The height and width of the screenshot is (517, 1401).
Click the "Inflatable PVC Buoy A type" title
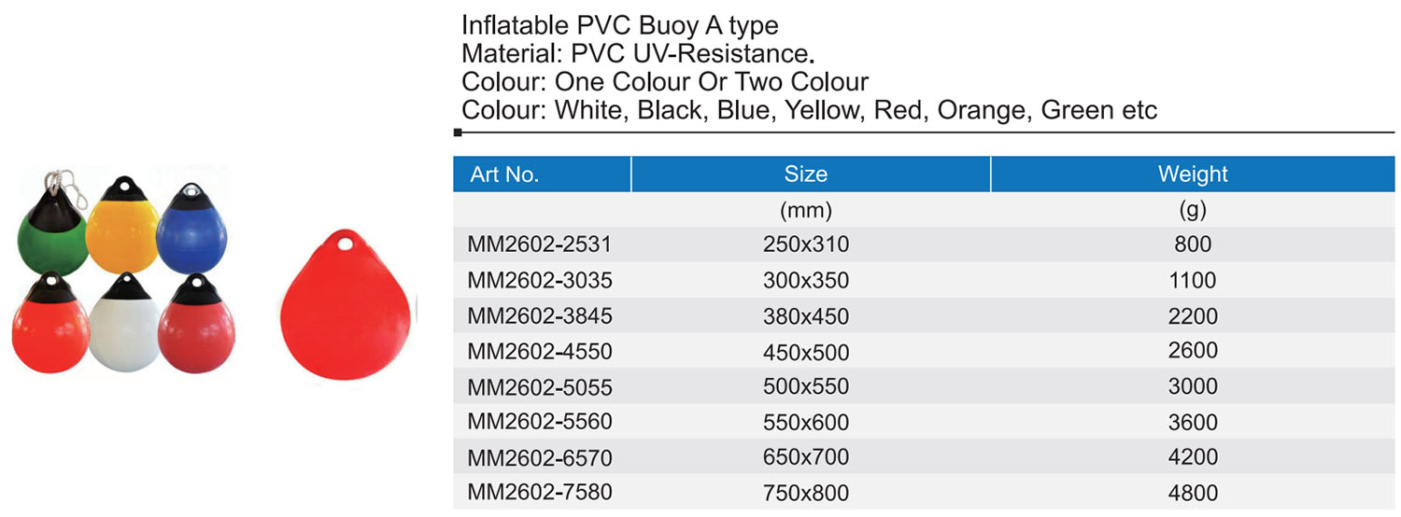(620, 25)
